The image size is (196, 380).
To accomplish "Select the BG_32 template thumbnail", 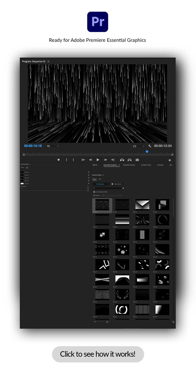I will click(x=162, y=310).
